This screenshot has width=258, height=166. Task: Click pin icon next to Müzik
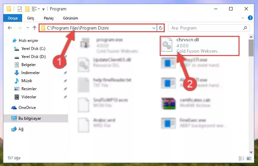(x=65, y=81)
